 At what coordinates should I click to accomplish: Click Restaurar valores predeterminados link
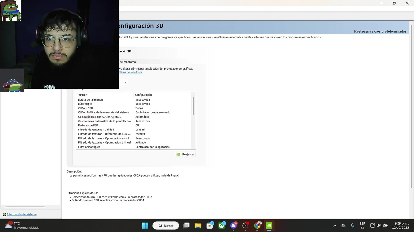[x=380, y=31]
